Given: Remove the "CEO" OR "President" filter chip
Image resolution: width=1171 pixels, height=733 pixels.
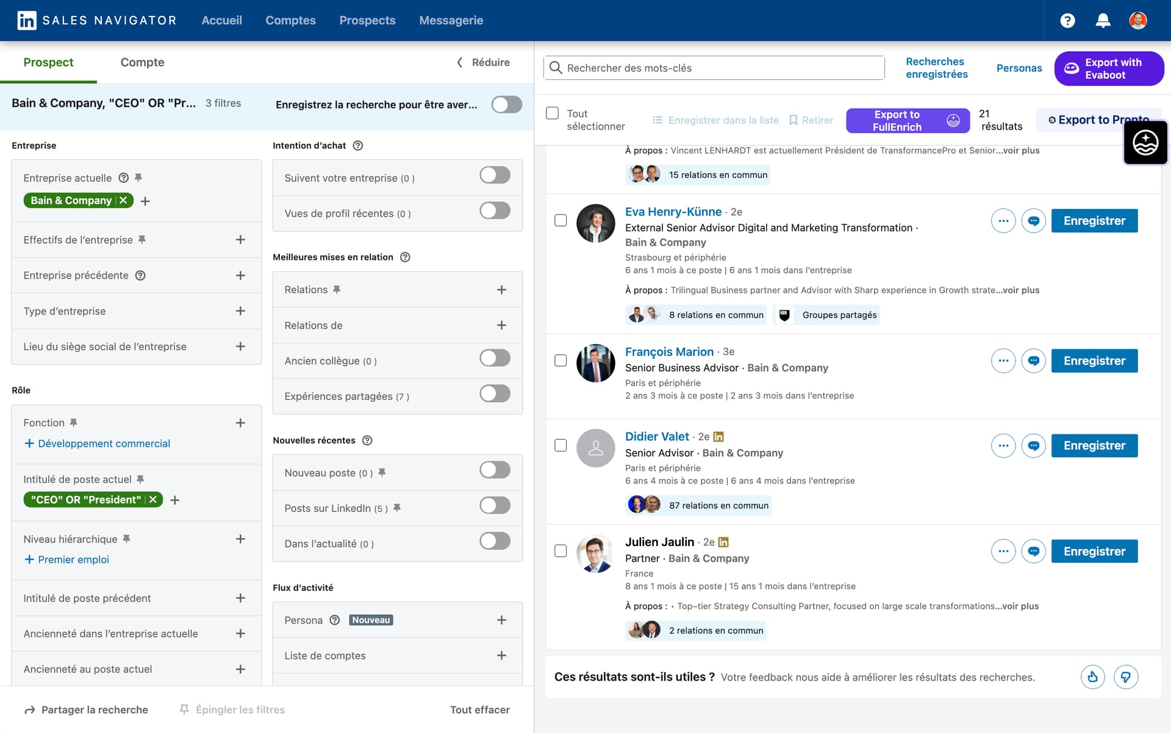Looking at the screenshot, I should click(153, 500).
